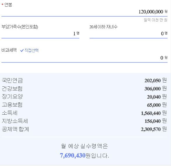The width and height of the screenshot is (171, 166).
Task: Click the 연봉 salary input field
Action: 84,12
